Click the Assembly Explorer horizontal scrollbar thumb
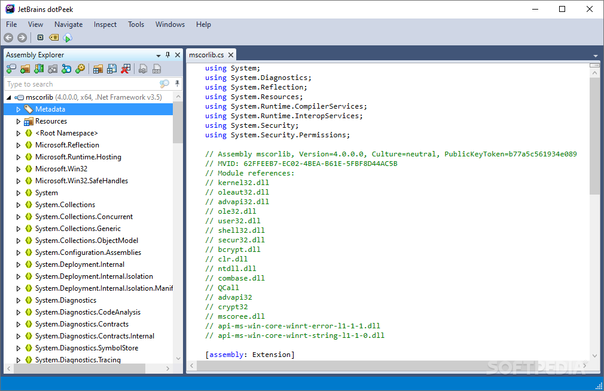 [x=80, y=368]
